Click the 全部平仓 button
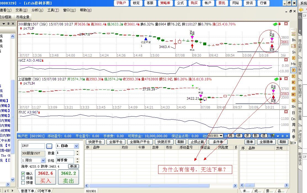The image size is (307, 193). click(x=115, y=142)
